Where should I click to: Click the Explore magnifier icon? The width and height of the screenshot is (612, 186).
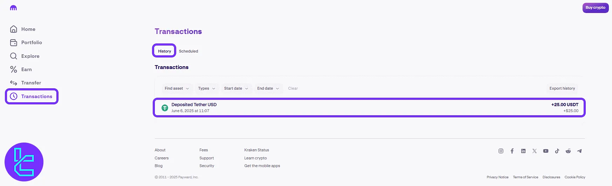point(14,56)
